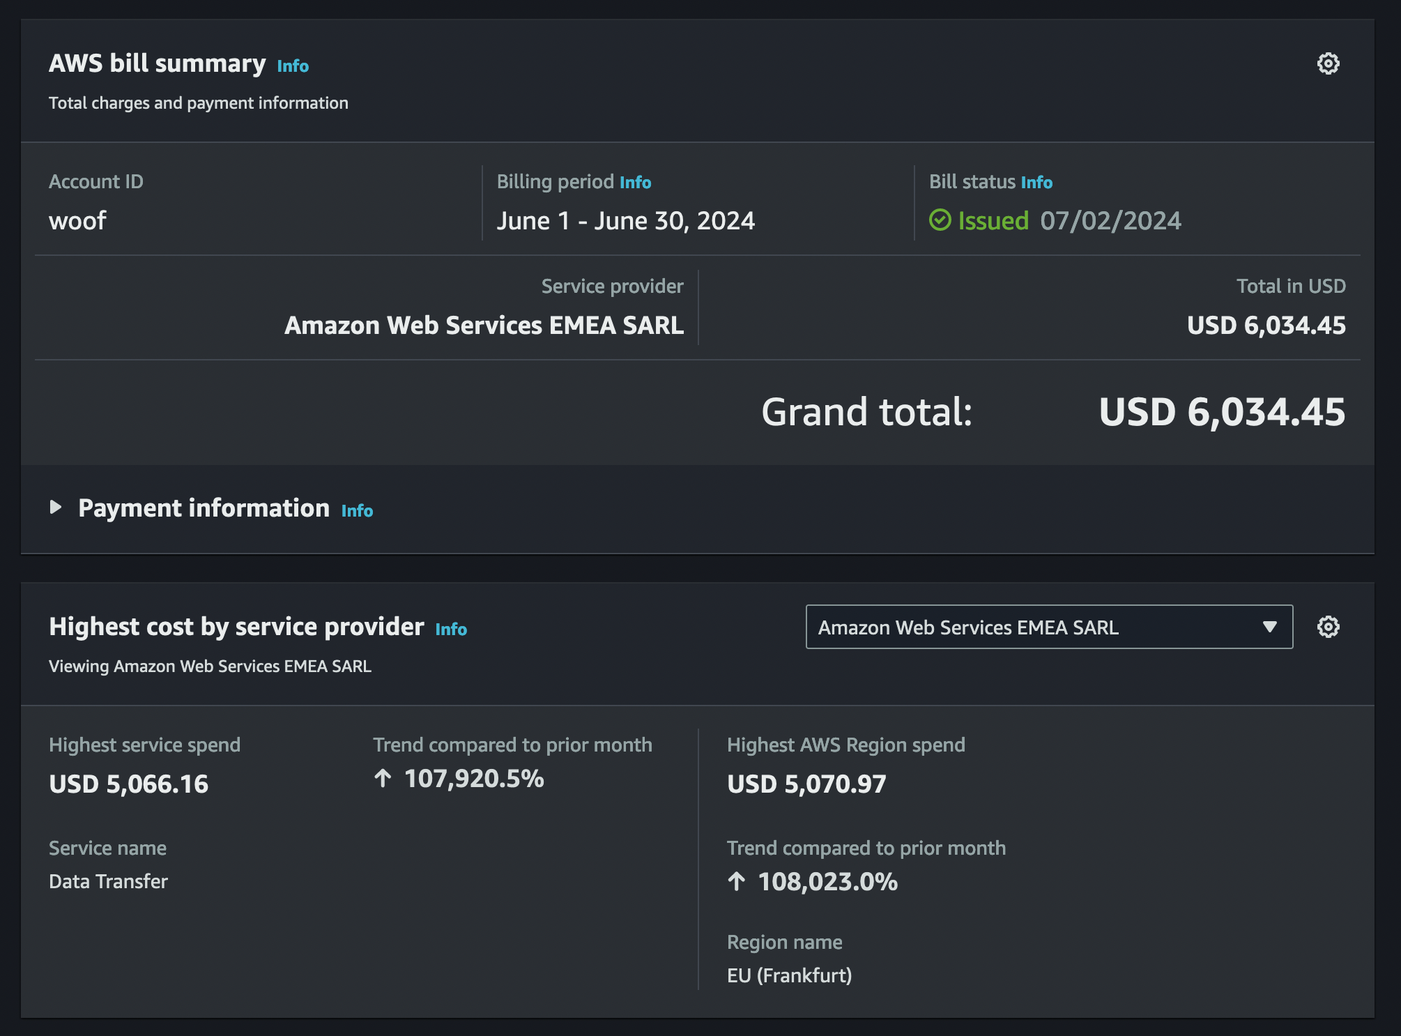
Task: Expand the Payment information section
Action: pyautogui.click(x=56, y=508)
